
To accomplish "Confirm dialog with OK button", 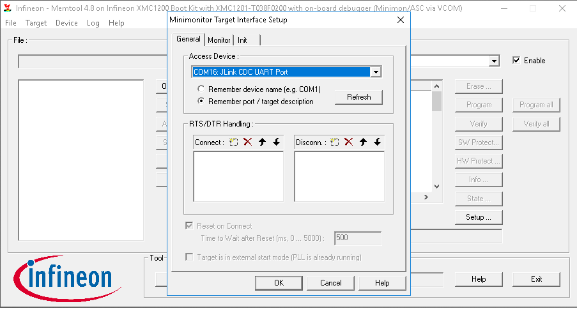I will (x=279, y=283).
